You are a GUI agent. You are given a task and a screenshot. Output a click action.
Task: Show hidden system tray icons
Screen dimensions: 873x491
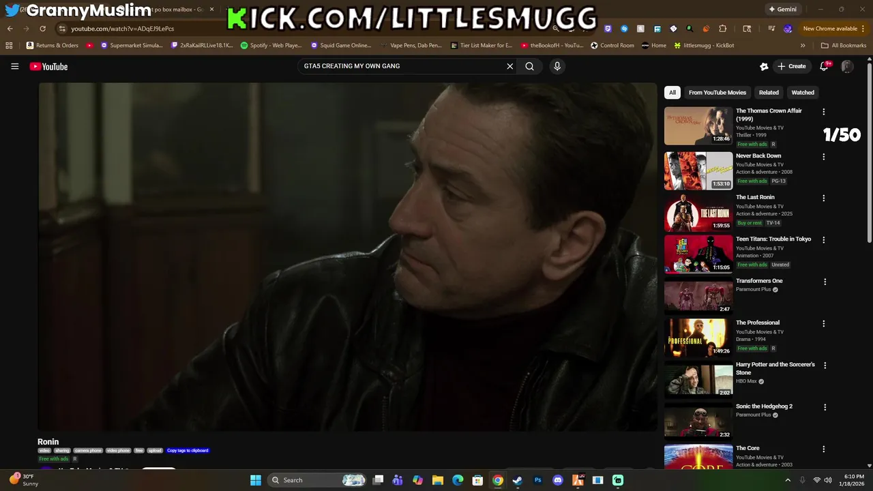(x=788, y=480)
